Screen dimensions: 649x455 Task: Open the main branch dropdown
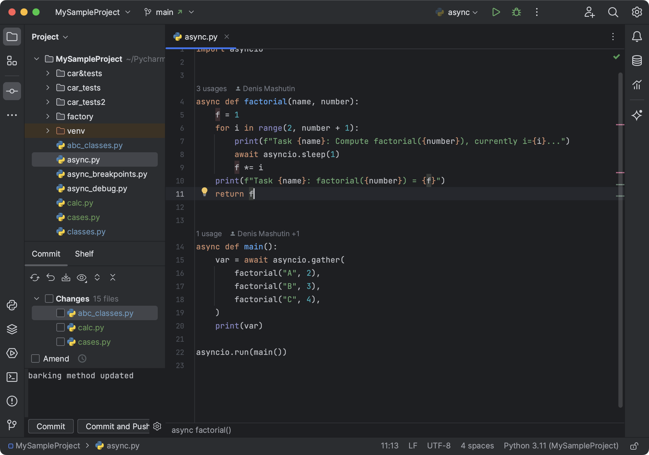coord(191,12)
